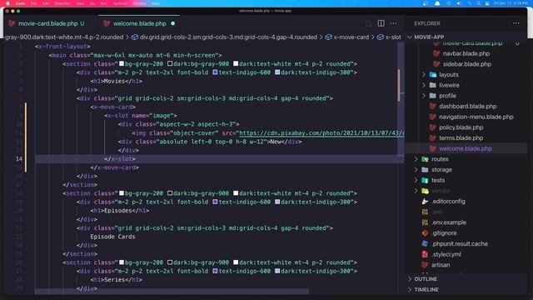The height and width of the screenshot is (300, 533).
Task: Click the livewire folder icon
Action: pos(433,85)
